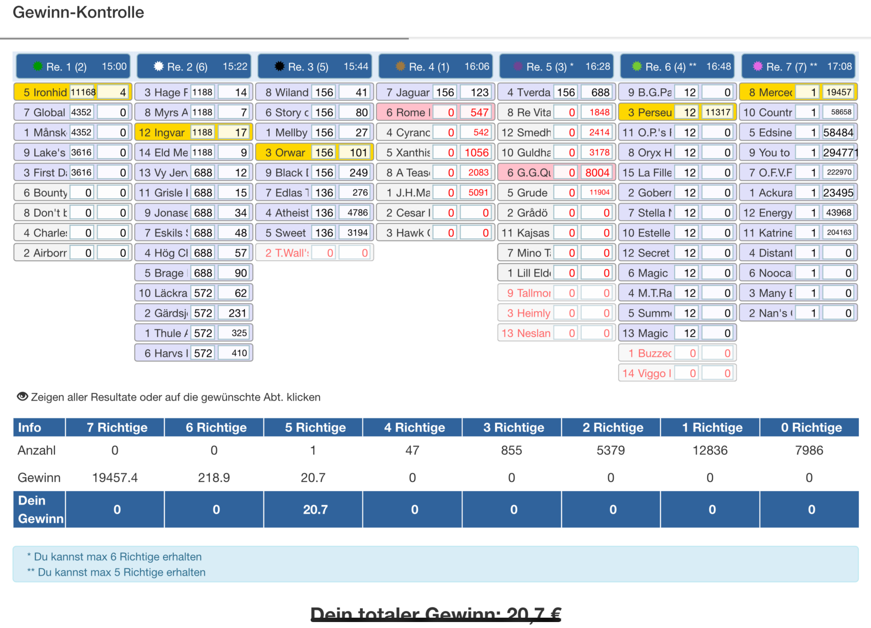Open the Re. 3 (5) 15:44 race tab
Image resolution: width=871 pixels, height=628 pixels.
[x=315, y=66]
